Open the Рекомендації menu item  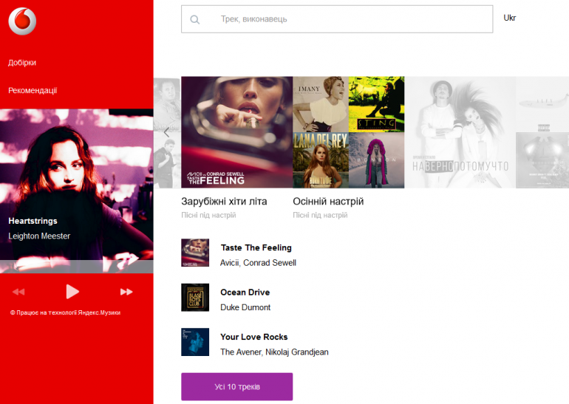pos(33,90)
